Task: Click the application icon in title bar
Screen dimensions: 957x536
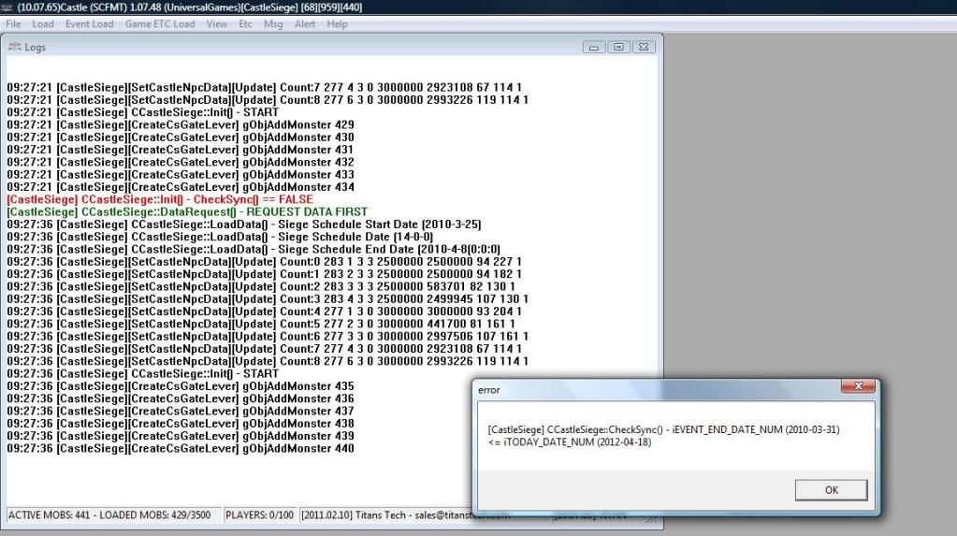Action: click(x=7, y=7)
